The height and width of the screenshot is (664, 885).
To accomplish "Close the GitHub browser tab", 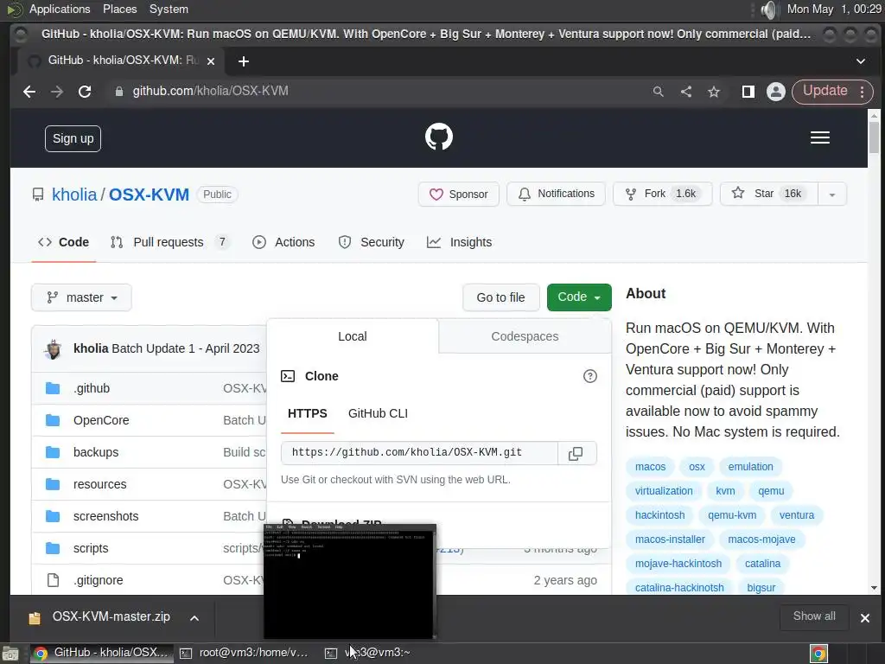I will coord(211,61).
